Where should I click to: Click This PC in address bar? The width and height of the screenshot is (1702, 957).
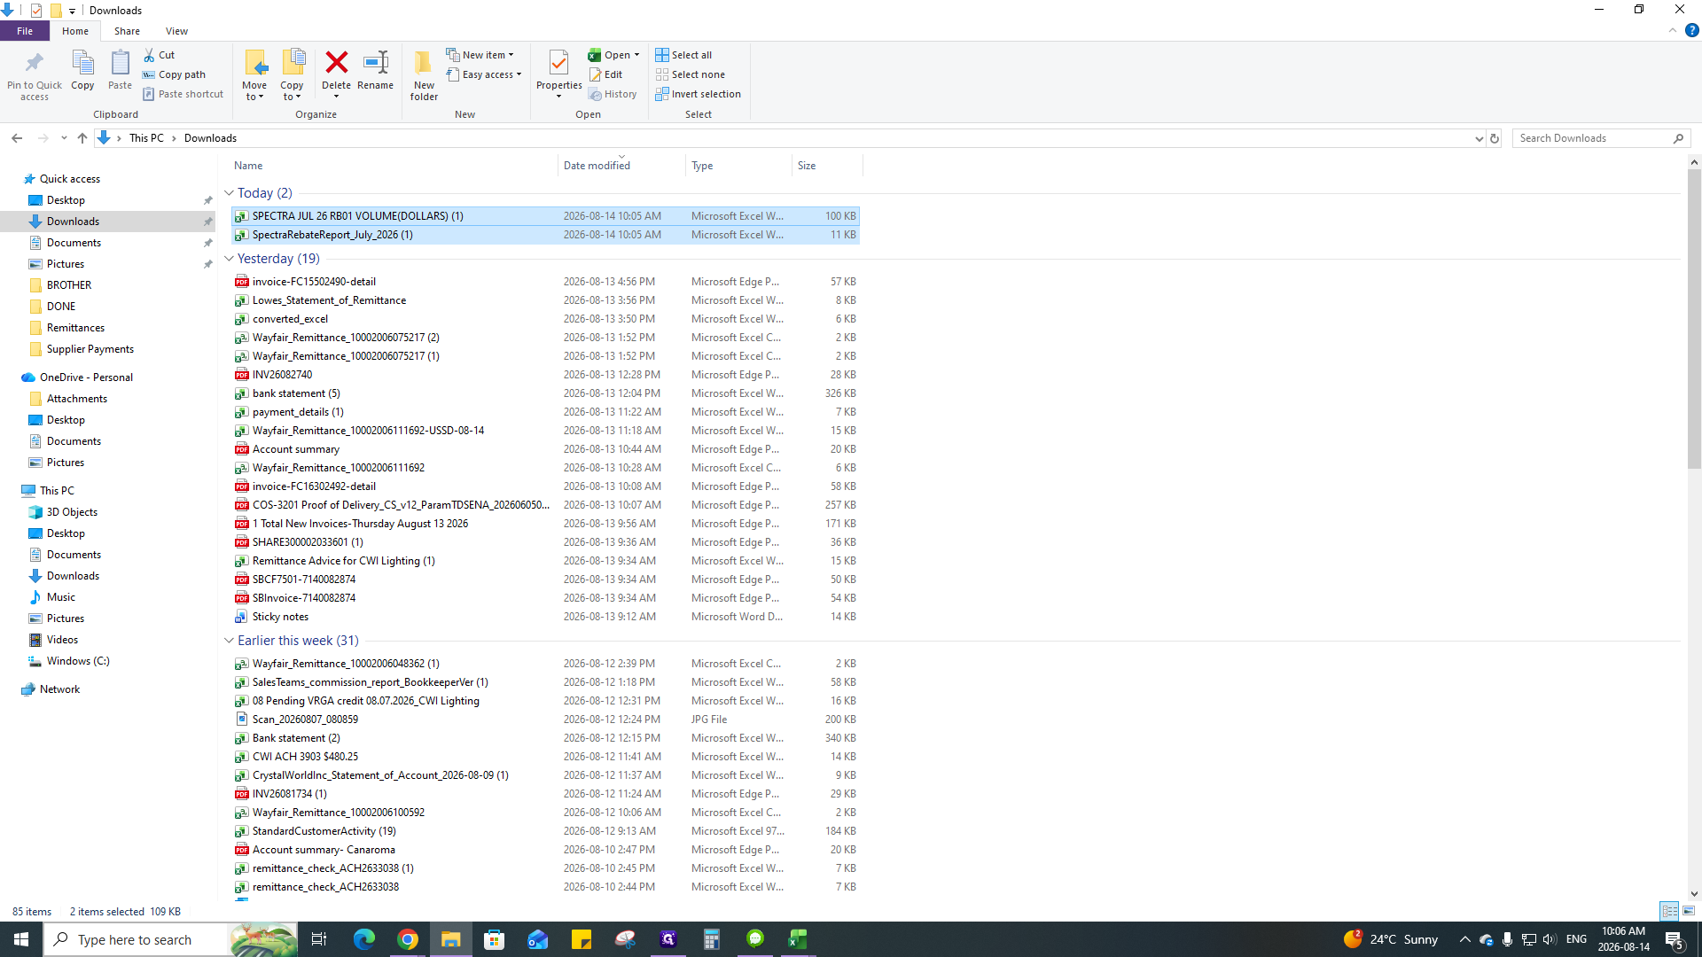tap(146, 138)
